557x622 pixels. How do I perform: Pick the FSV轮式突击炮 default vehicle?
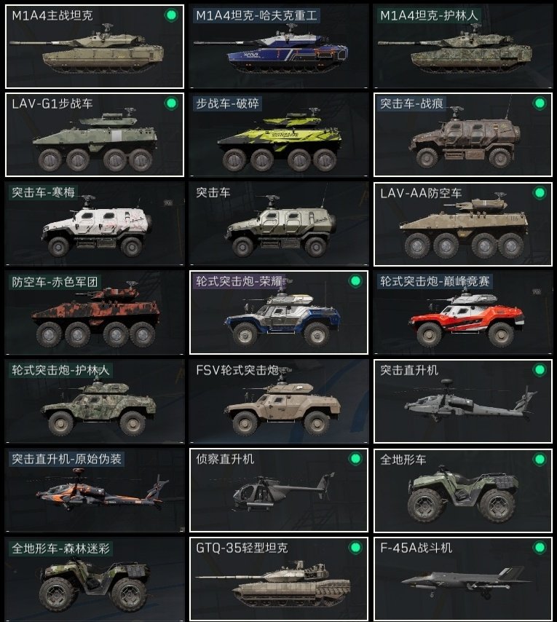(279, 401)
